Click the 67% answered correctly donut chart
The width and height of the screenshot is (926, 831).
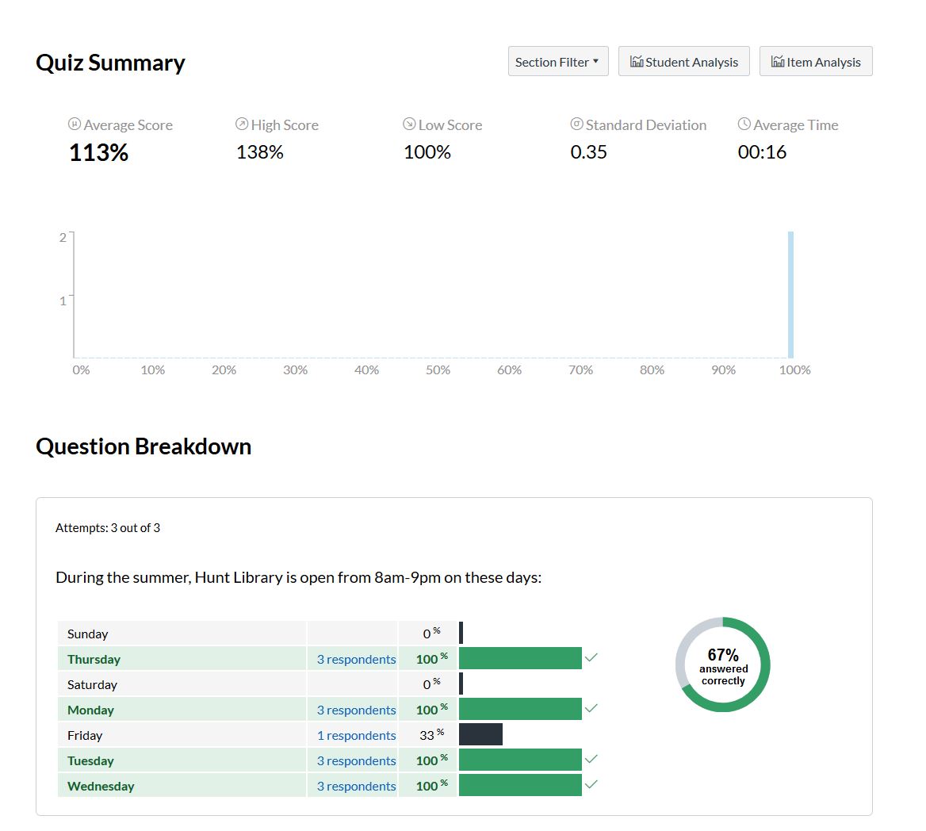point(722,664)
